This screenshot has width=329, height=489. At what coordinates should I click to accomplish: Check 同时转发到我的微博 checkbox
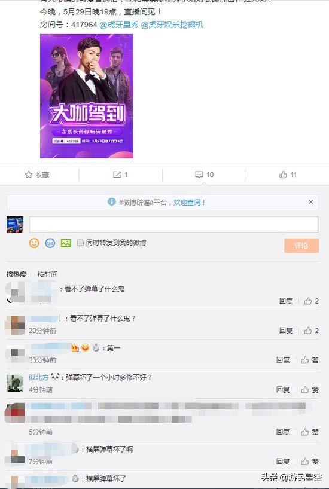coord(80,243)
